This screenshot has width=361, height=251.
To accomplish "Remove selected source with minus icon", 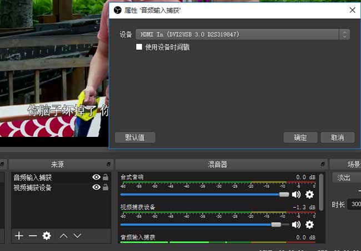I will 33,235.
